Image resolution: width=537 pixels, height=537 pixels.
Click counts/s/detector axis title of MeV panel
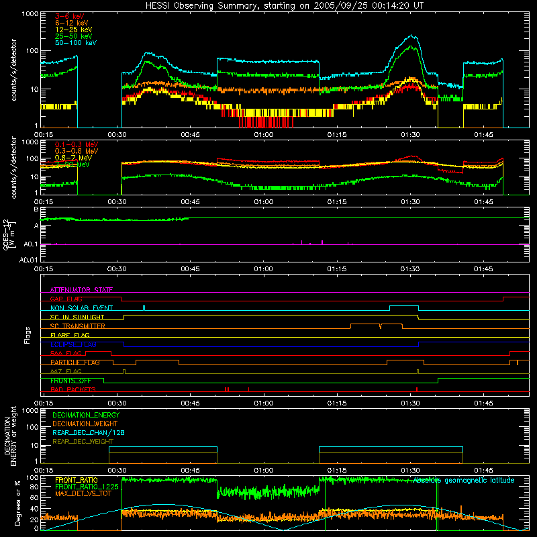pos(13,168)
